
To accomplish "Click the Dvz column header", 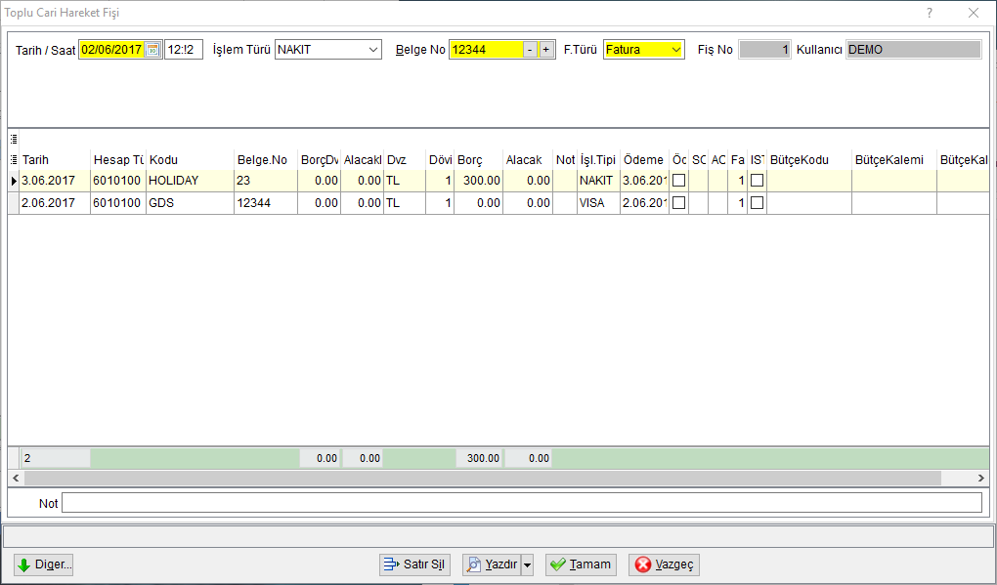I will point(405,160).
